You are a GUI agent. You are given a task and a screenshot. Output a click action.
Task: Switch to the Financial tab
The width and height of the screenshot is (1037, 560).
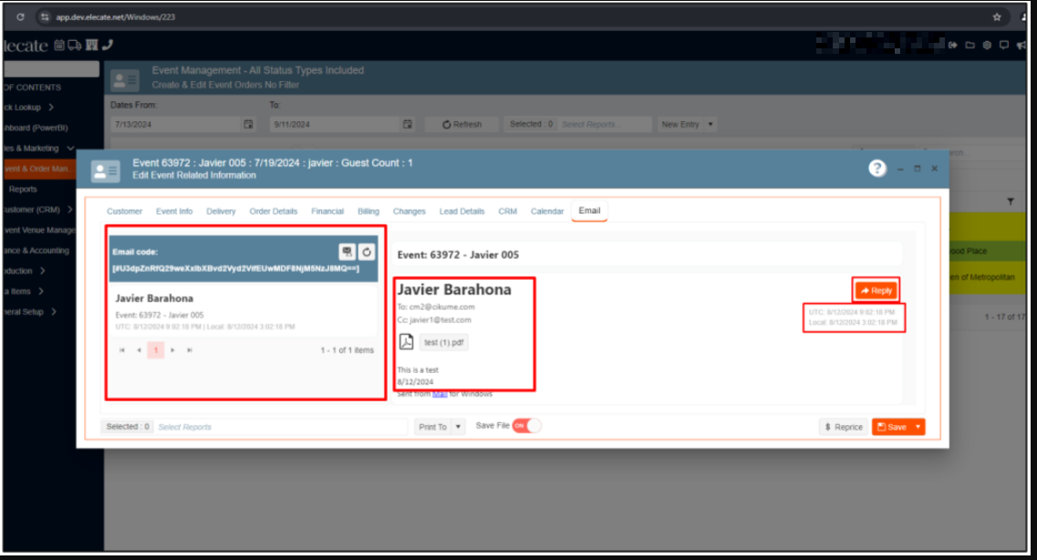(327, 212)
